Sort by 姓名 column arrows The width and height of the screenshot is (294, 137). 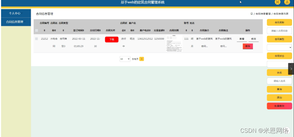pyautogui.click(x=192, y=30)
